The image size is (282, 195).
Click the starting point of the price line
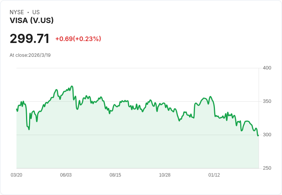16,109
